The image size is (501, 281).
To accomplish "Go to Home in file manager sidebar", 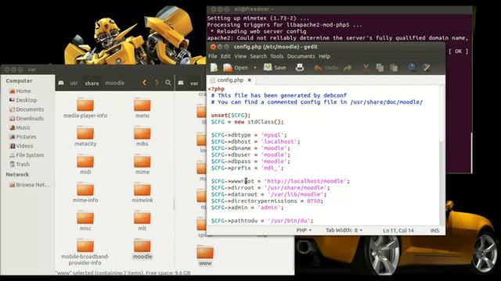I will coord(20,91).
